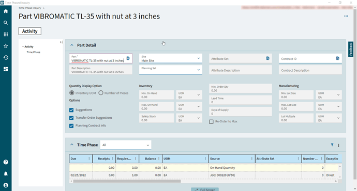Collapse the Part Detail section
The width and height of the screenshot is (357, 191).
72,45
